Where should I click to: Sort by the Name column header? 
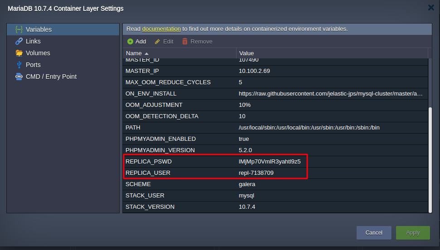click(179, 53)
